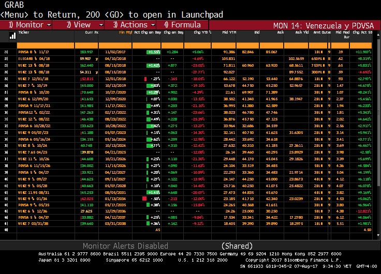
Task: Click Chg YTD % column header
Action: tap(202, 32)
